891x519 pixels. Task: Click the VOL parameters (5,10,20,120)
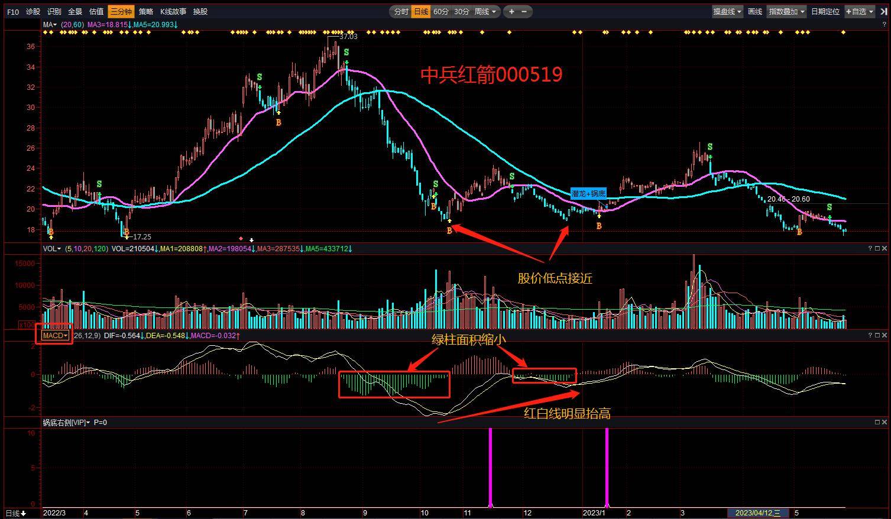[x=86, y=249]
